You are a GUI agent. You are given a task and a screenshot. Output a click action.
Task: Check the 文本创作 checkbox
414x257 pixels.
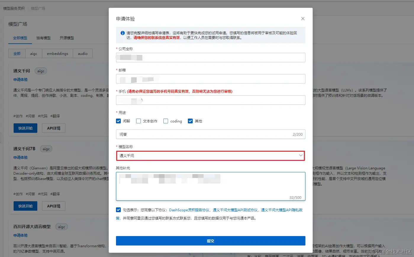point(138,121)
